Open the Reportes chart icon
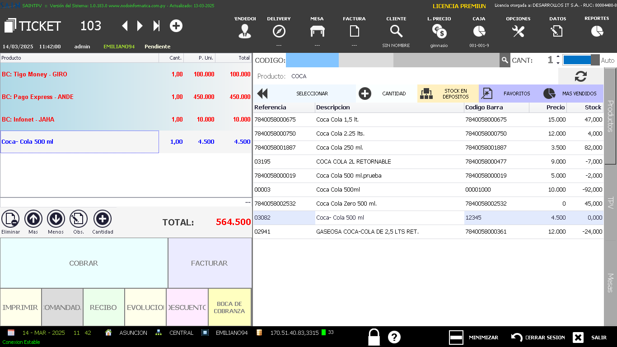This screenshot has width=617, height=347. [597, 31]
